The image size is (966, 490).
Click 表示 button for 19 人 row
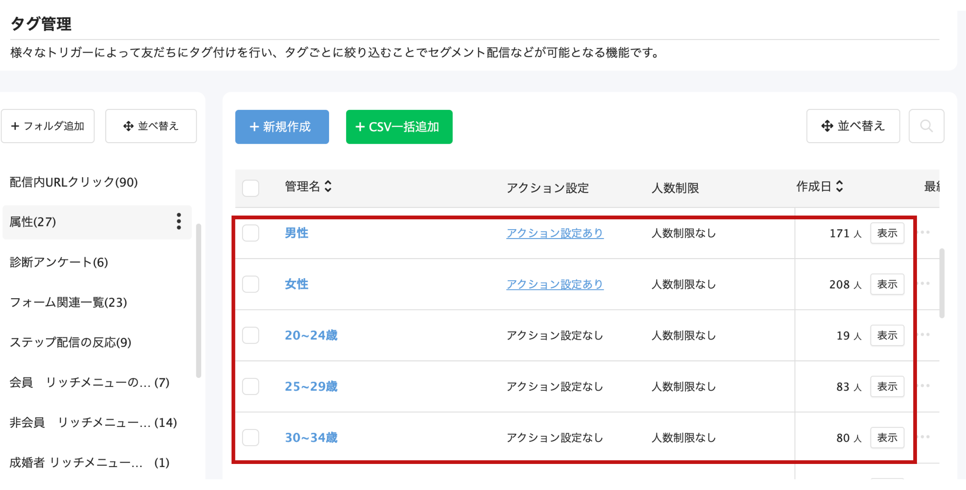(x=887, y=335)
